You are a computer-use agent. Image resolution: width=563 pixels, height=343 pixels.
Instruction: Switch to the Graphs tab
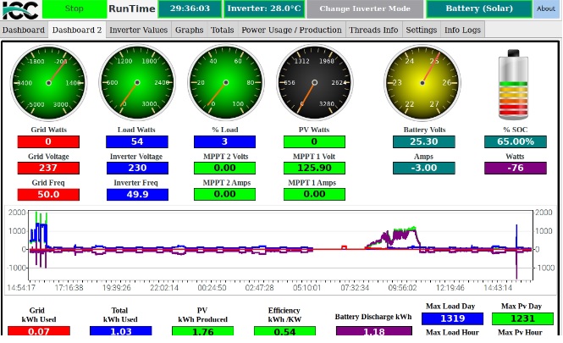189,30
